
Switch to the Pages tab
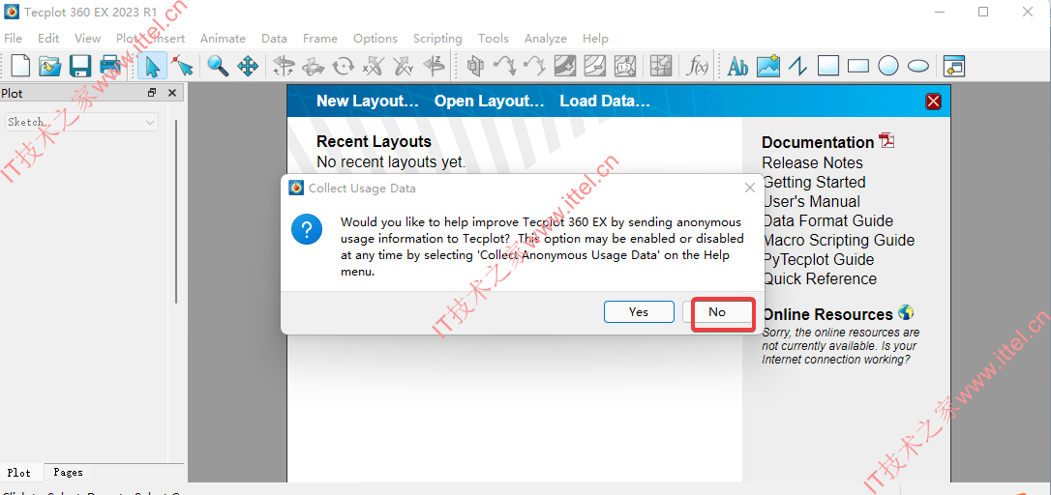tap(69, 472)
